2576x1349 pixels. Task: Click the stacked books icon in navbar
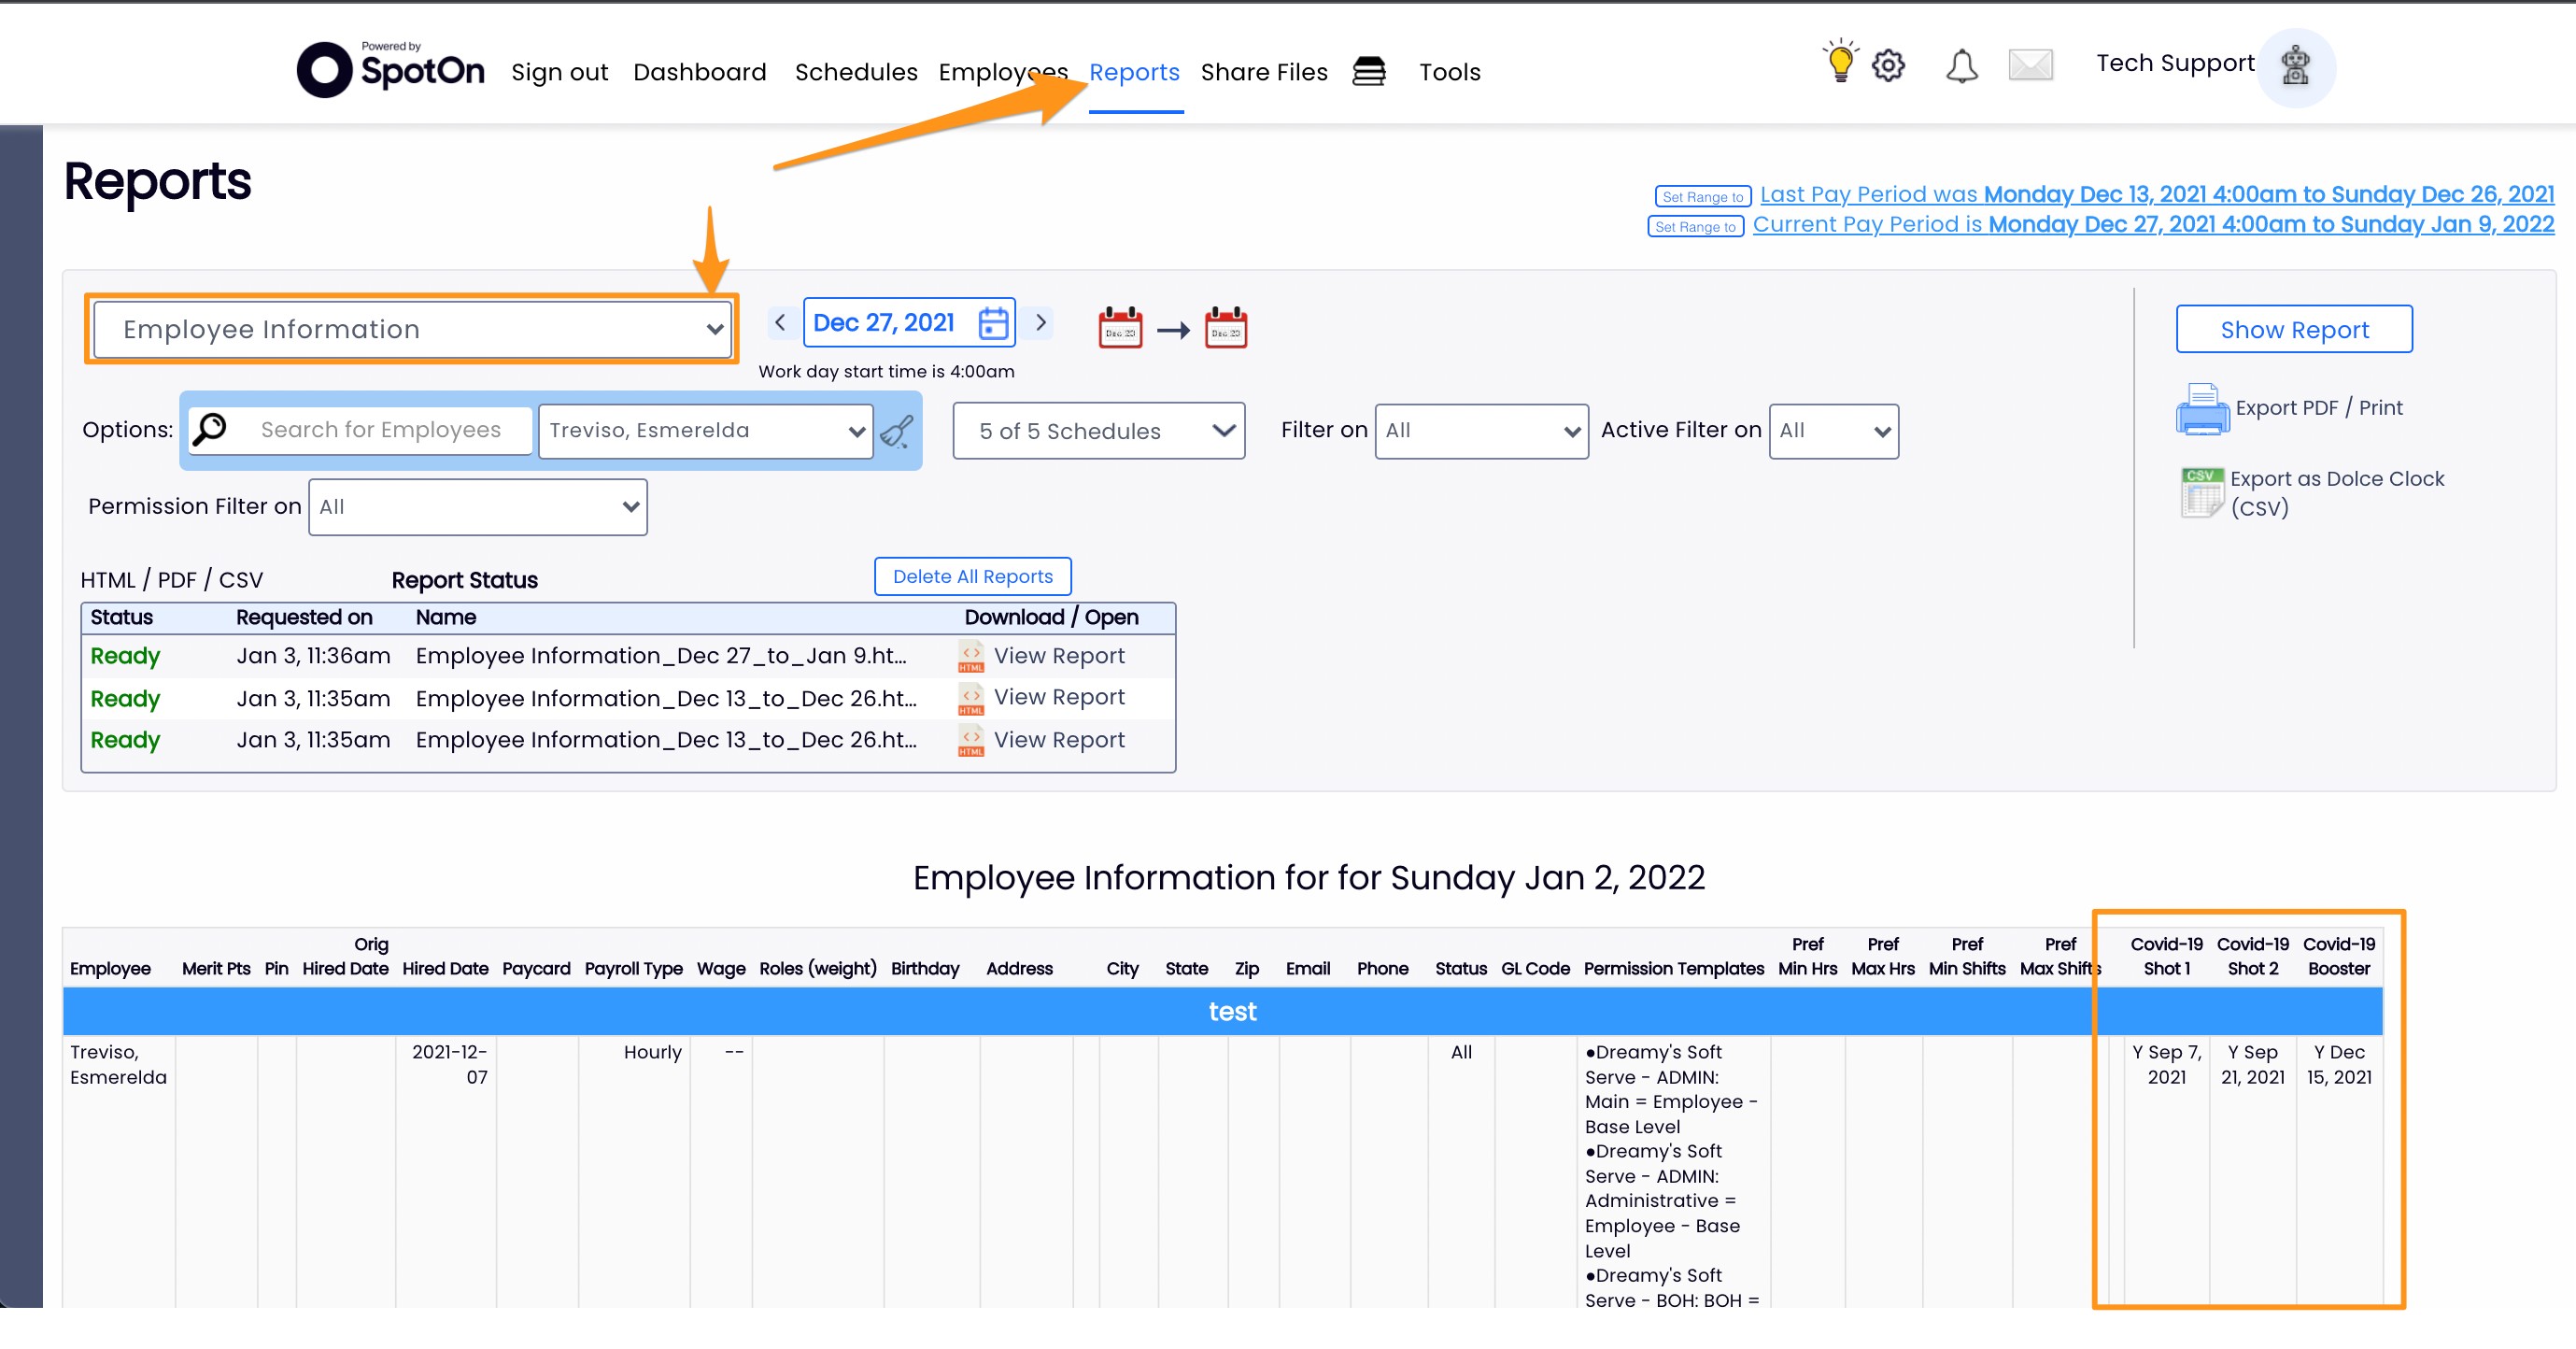(x=1369, y=71)
